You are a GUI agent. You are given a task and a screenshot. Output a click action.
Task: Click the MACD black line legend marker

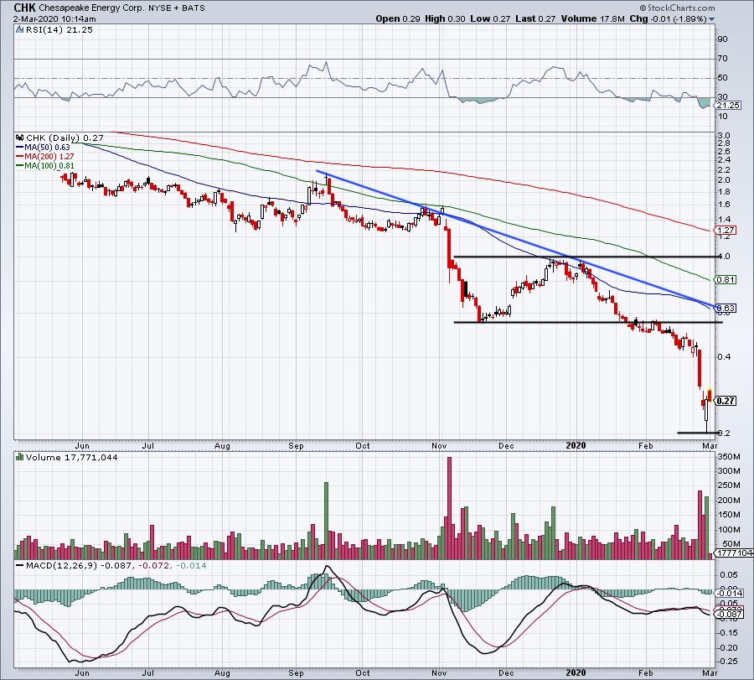pyautogui.click(x=19, y=565)
